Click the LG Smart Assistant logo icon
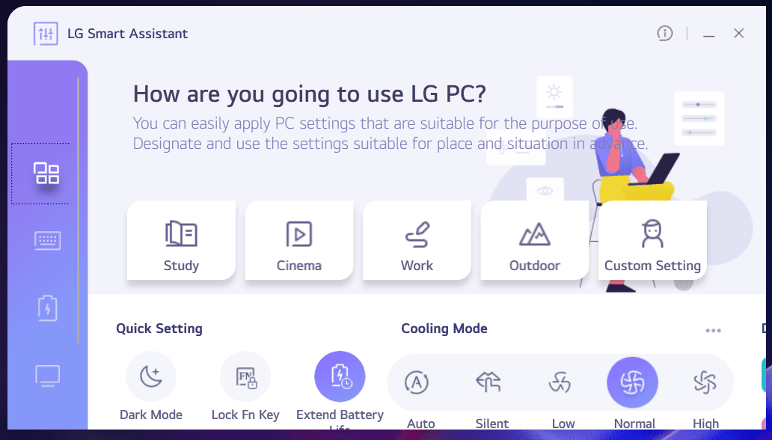This screenshot has width=772, height=440. (x=46, y=34)
